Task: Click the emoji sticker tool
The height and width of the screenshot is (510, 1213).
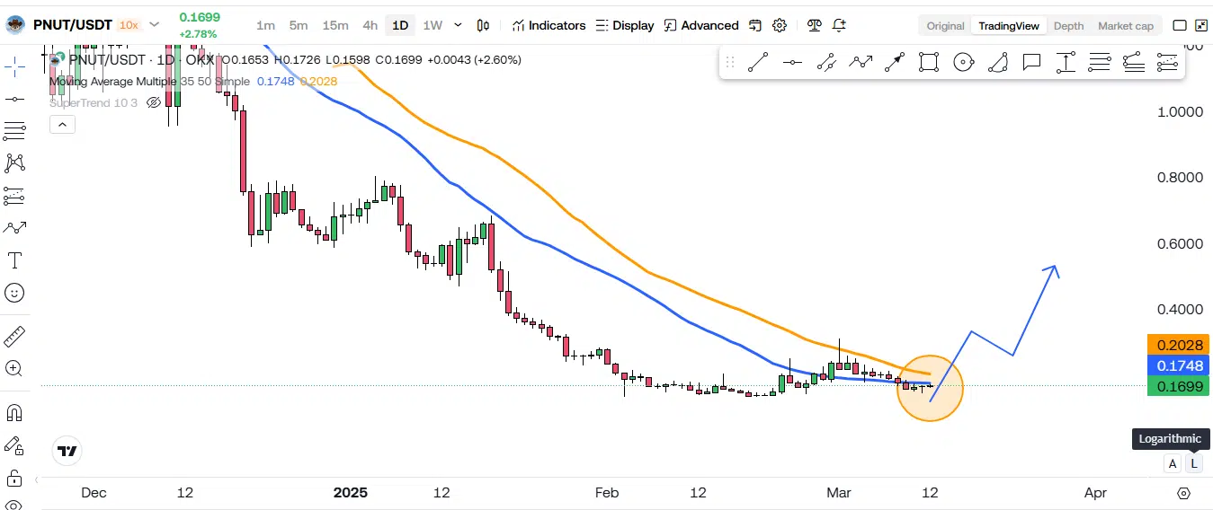Action: tap(14, 293)
